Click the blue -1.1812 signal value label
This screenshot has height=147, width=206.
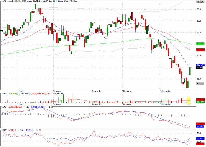(x=200, y=126)
